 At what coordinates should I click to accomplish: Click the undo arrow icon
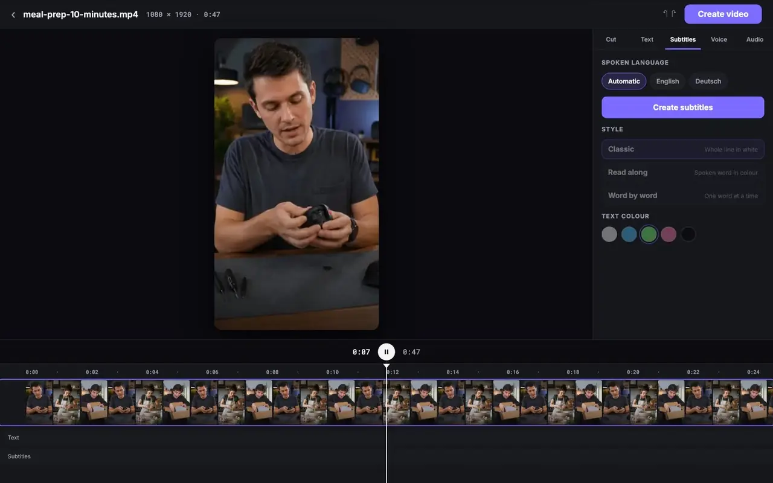pos(666,13)
